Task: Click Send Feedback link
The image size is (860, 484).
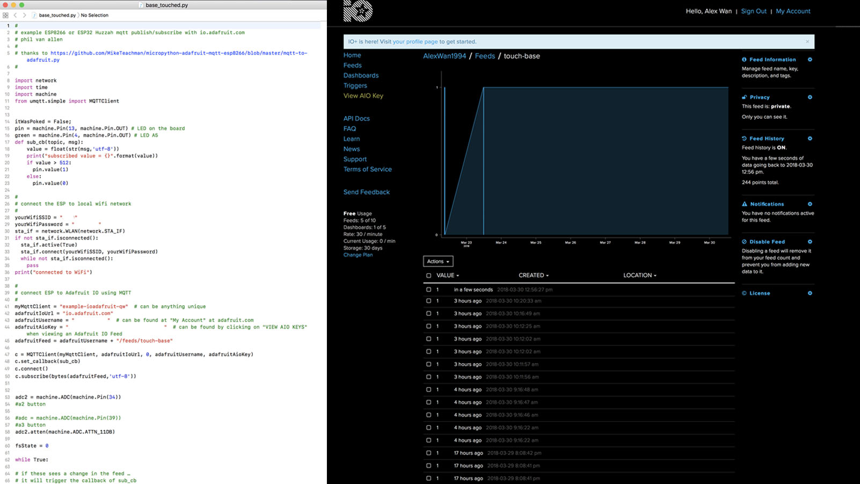Action: (x=367, y=192)
